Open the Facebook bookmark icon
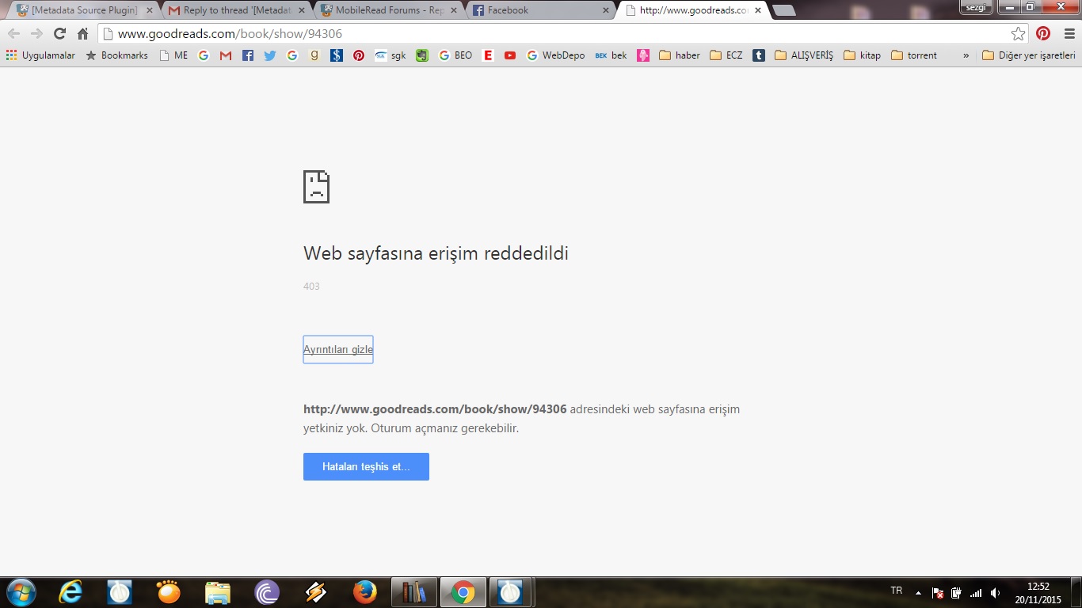 [248, 55]
